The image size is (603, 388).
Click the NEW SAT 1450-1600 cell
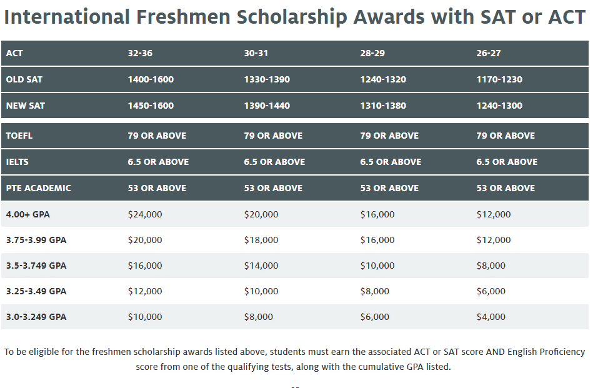pos(151,106)
